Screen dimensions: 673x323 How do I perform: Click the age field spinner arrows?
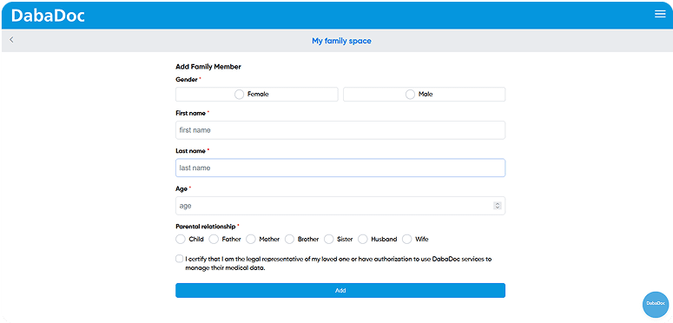(x=498, y=206)
